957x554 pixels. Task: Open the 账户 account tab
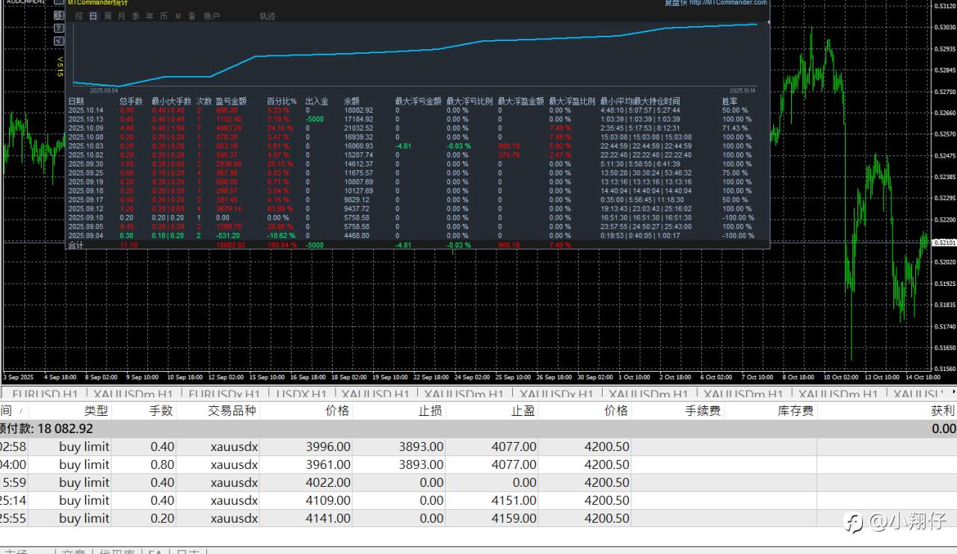[x=212, y=16]
